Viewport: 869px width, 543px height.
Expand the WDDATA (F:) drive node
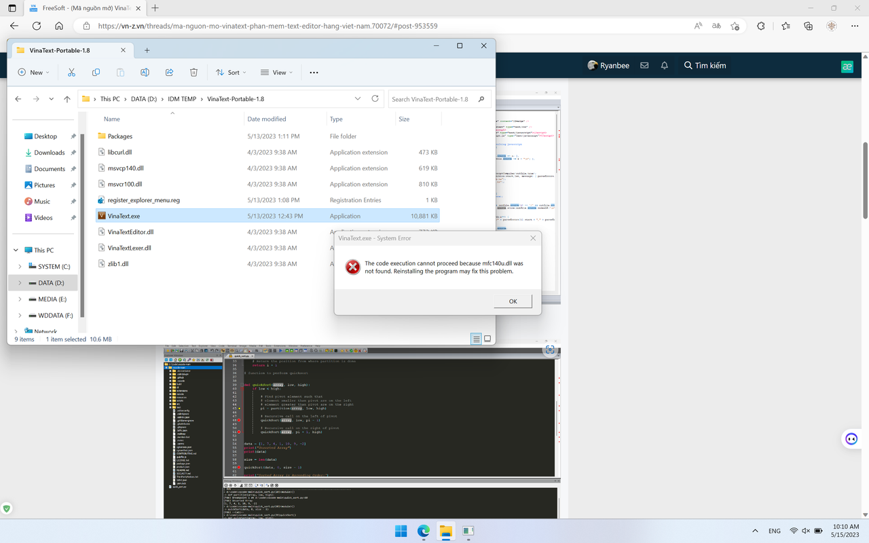tap(20, 315)
